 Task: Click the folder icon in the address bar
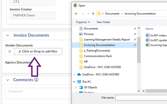pyautogui.click(x=99, y=14)
